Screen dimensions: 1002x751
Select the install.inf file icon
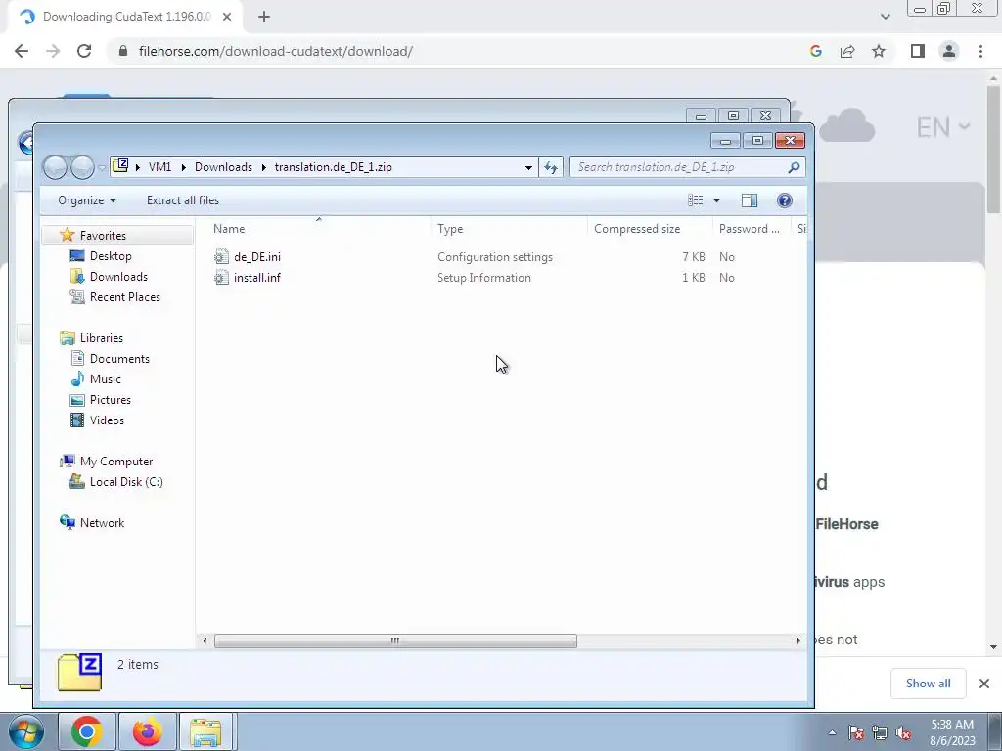(221, 277)
